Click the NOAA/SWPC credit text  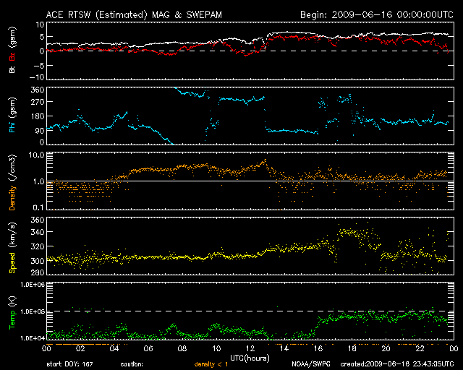point(310,364)
